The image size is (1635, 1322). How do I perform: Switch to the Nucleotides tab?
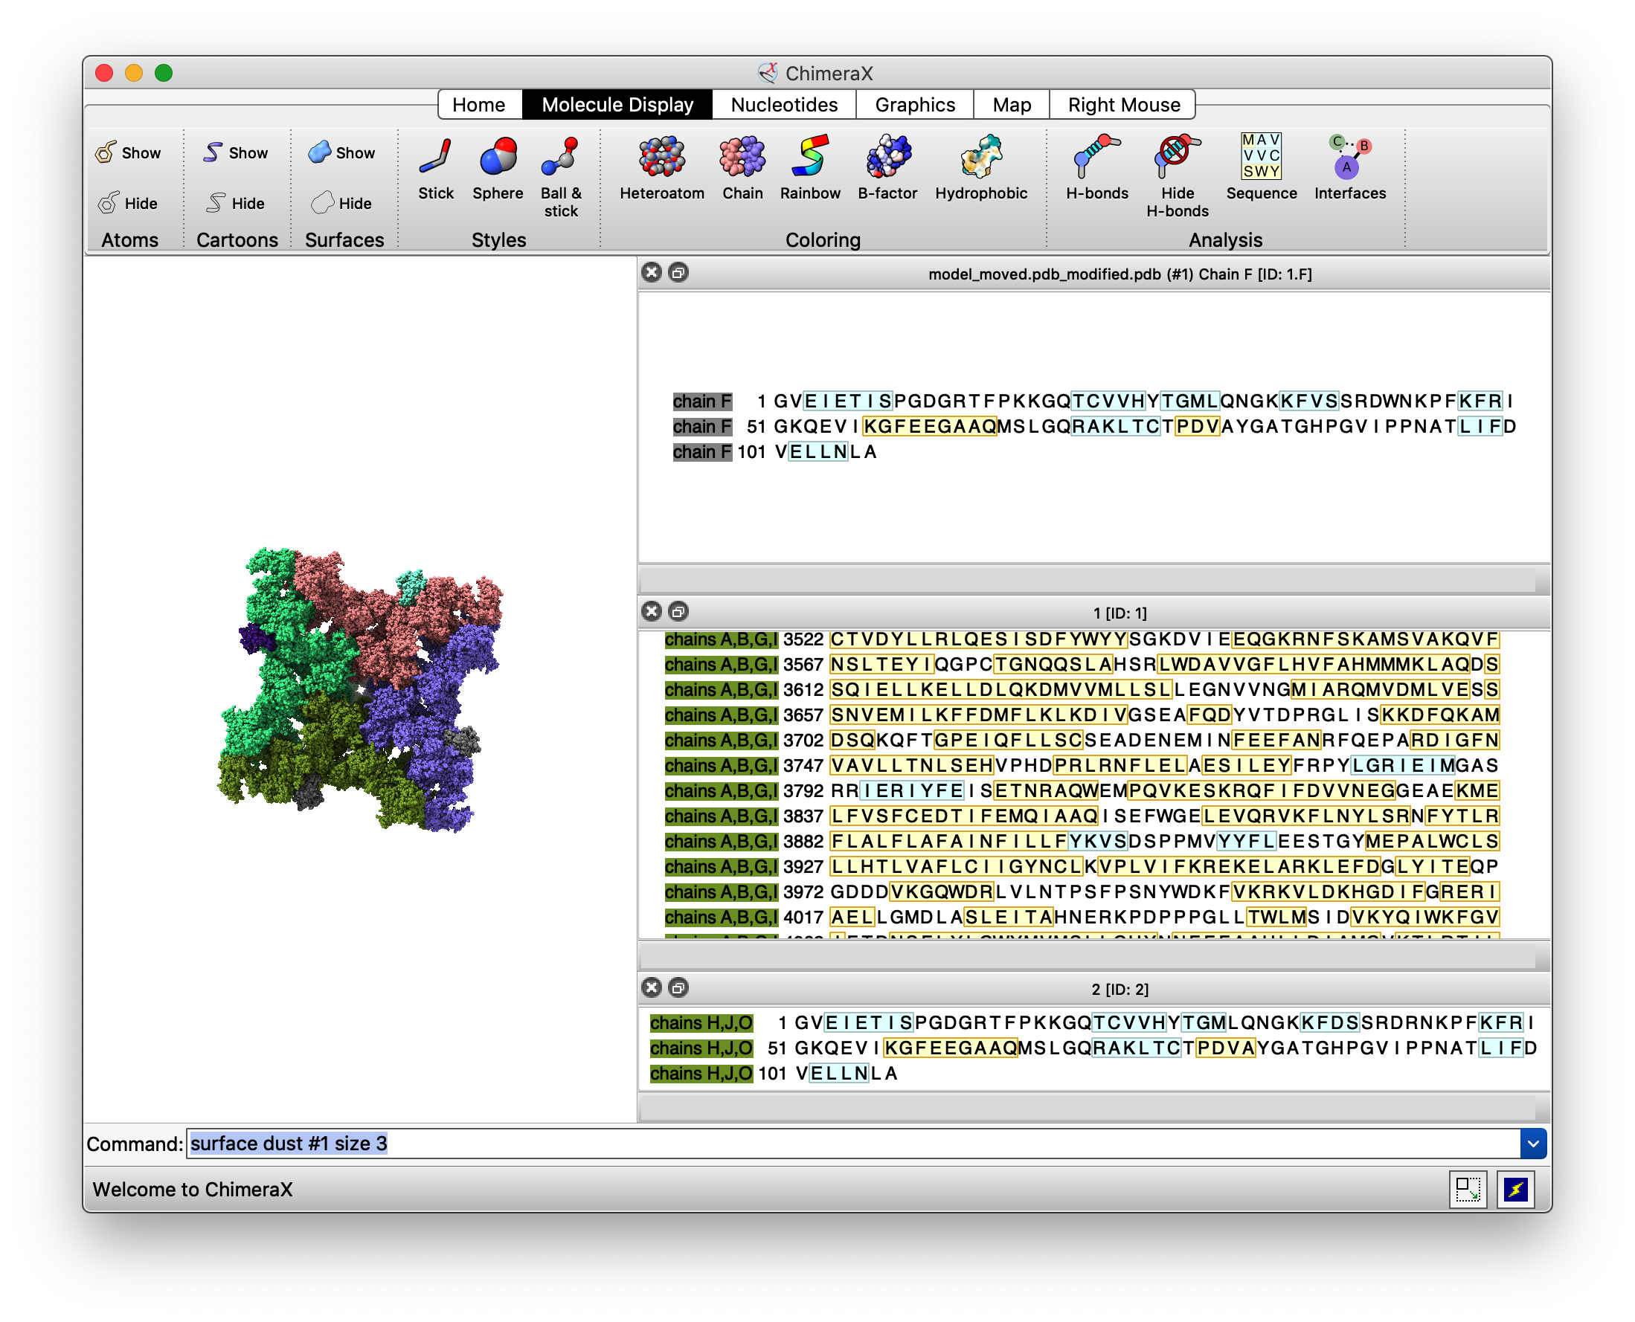783,105
